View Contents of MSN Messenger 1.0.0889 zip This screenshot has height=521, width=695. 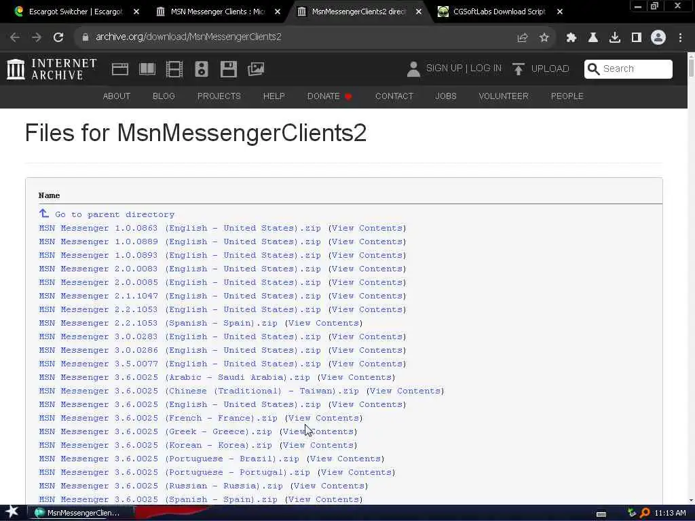pyautogui.click(x=367, y=242)
